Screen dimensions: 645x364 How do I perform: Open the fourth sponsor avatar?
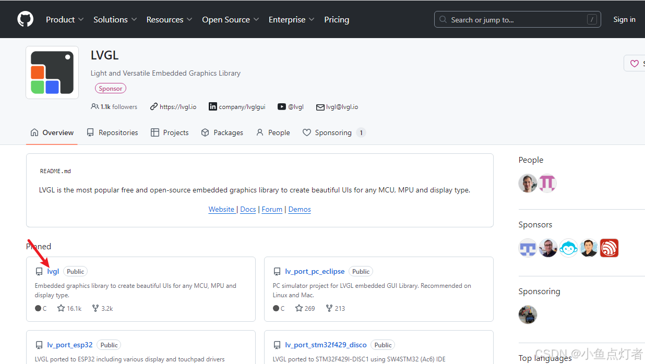(x=589, y=248)
